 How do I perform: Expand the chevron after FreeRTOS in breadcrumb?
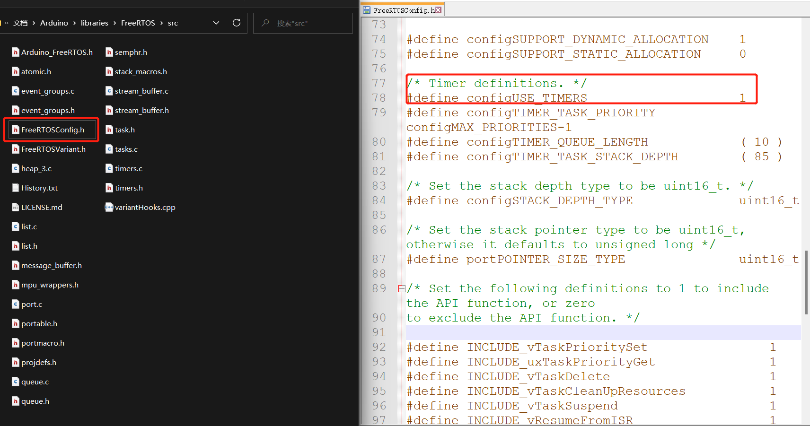point(161,23)
